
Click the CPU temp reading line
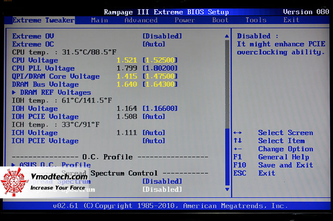point(64,52)
